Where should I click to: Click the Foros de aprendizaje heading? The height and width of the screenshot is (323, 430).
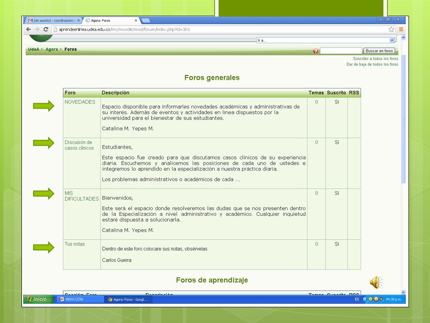click(x=212, y=280)
